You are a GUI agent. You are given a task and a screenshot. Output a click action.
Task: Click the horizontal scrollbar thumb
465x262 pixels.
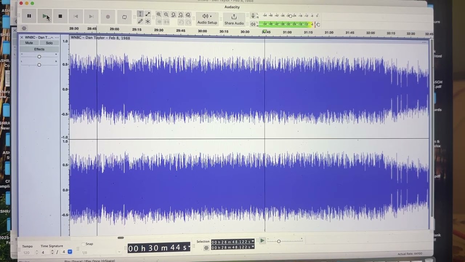coord(121,238)
